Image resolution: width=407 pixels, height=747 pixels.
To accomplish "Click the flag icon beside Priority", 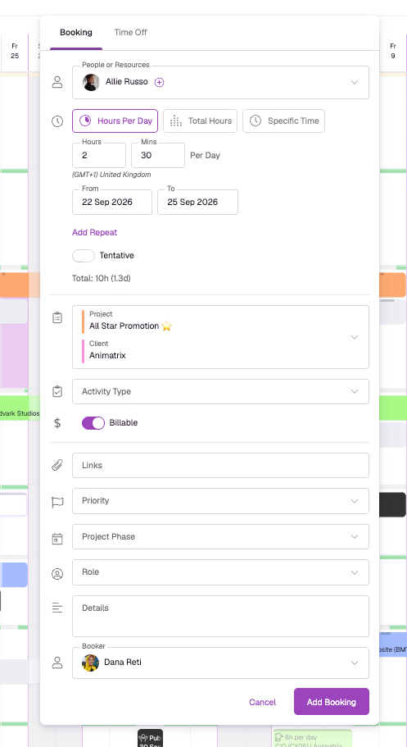I will [x=57, y=502].
